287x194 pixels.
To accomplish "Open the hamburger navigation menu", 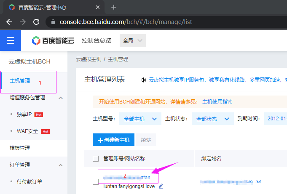I will [x=11, y=40].
